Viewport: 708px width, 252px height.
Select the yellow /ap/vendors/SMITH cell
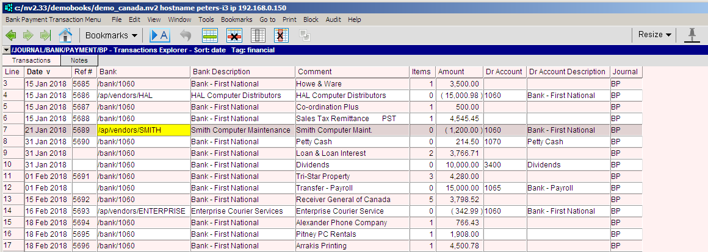pyautogui.click(x=142, y=130)
